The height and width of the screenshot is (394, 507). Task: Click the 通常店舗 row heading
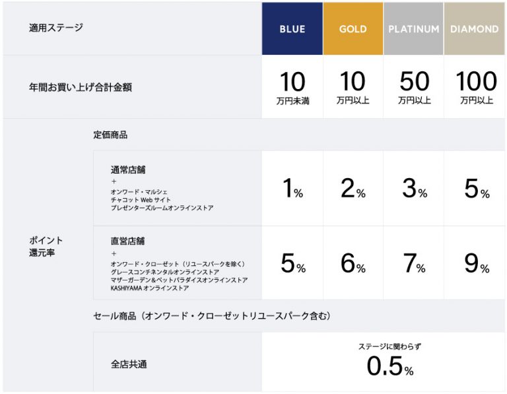[x=128, y=170]
